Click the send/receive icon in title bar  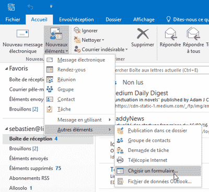(x=11, y=7)
